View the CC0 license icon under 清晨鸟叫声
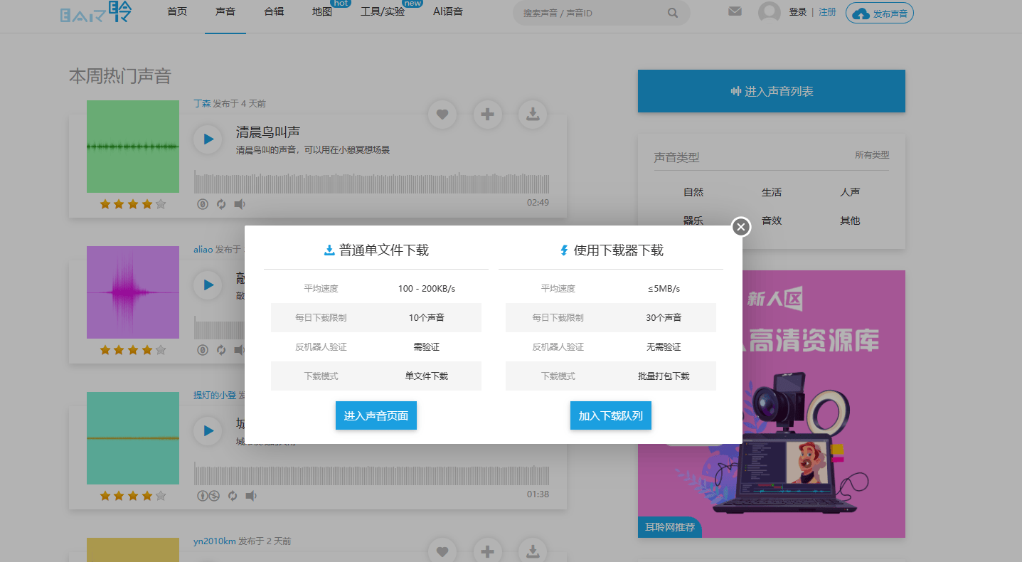Image resolution: width=1022 pixels, height=562 pixels. tap(203, 203)
